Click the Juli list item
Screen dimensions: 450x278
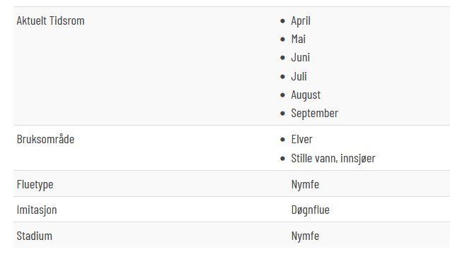click(x=299, y=76)
